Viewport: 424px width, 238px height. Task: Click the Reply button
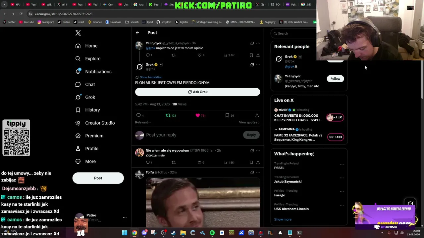coord(251,135)
